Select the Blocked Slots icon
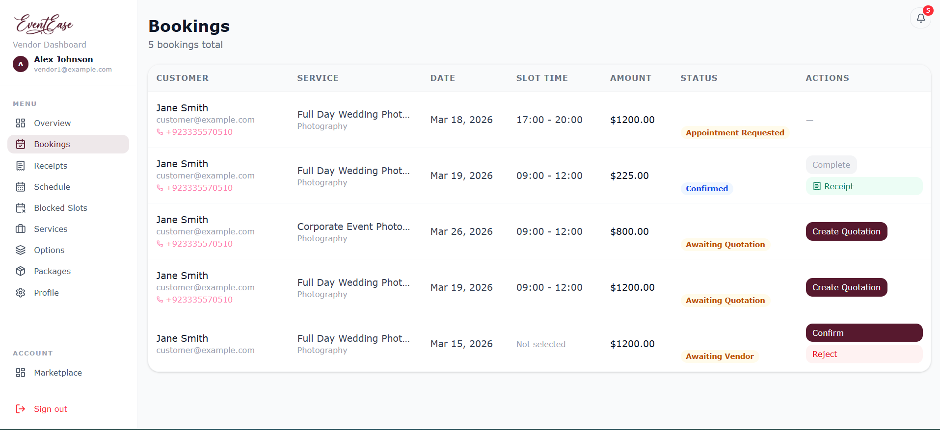Screen dimensions: 940x430 coord(20,208)
